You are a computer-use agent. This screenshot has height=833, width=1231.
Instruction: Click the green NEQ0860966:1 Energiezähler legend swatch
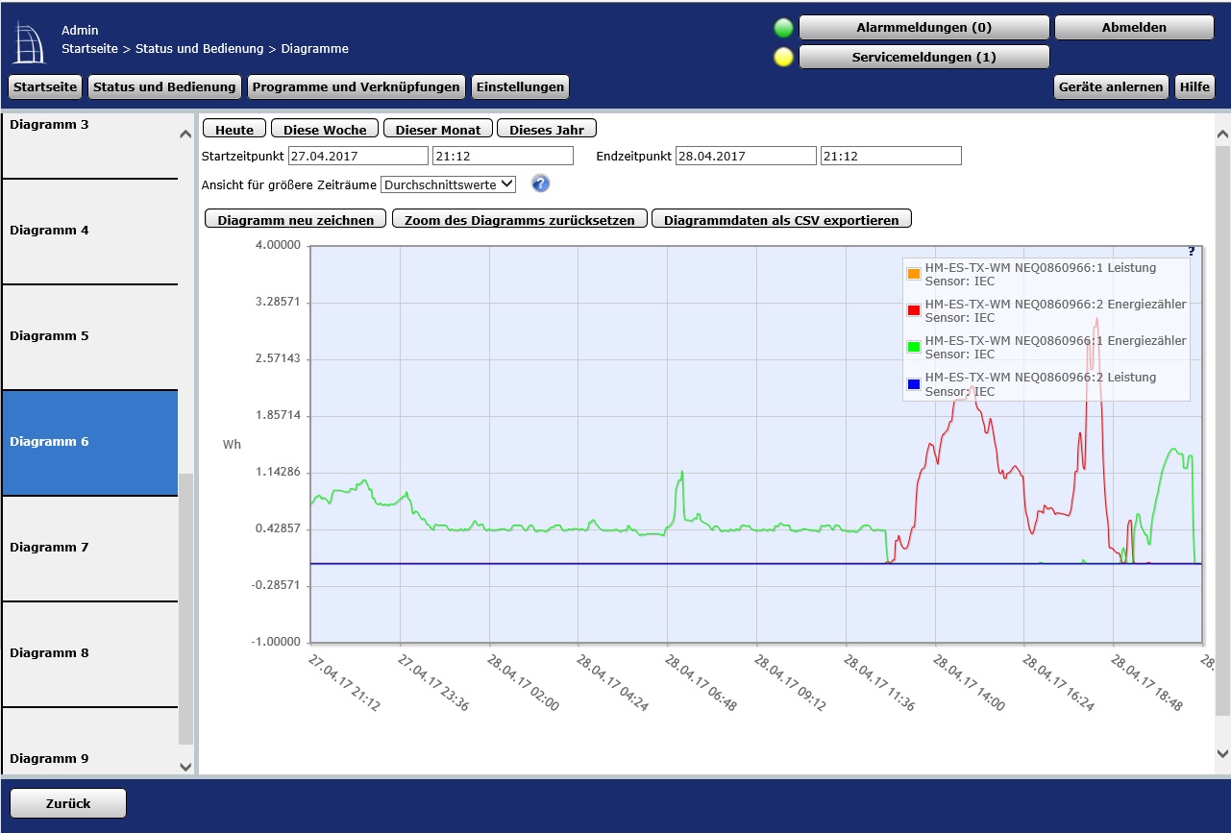[914, 347]
